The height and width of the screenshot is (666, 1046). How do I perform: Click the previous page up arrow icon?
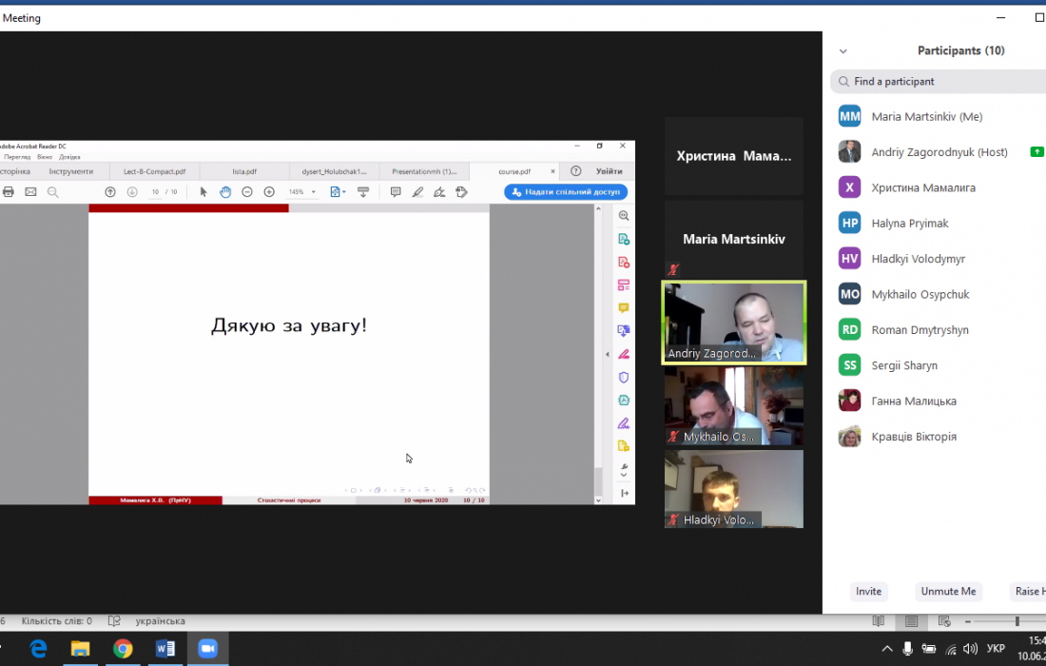tap(110, 192)
